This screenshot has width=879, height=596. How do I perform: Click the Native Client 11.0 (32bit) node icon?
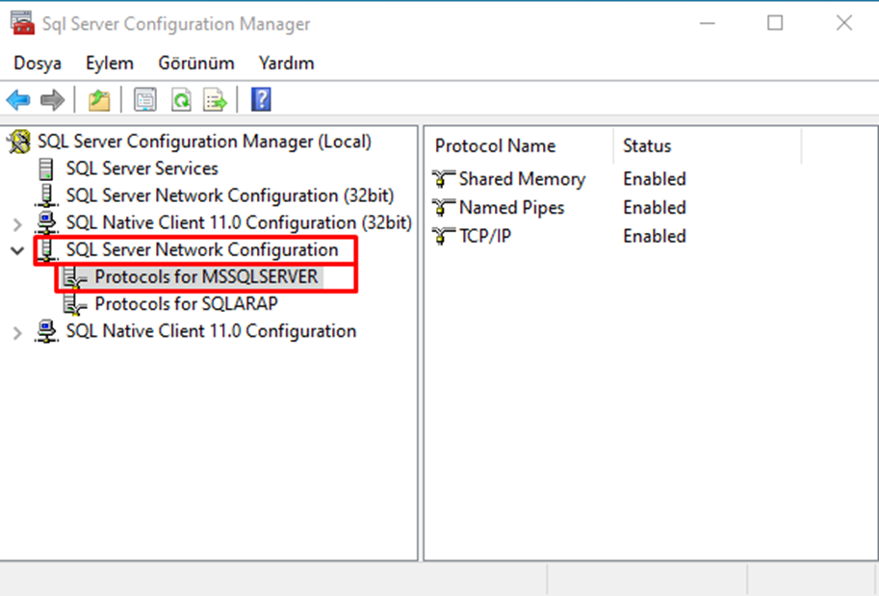point(46,222)
